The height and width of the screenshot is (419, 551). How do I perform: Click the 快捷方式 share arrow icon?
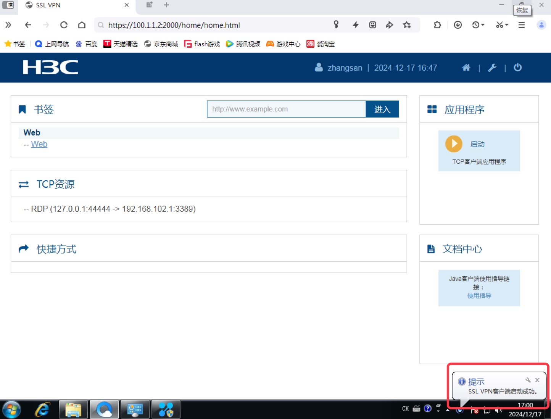[24, 249]
